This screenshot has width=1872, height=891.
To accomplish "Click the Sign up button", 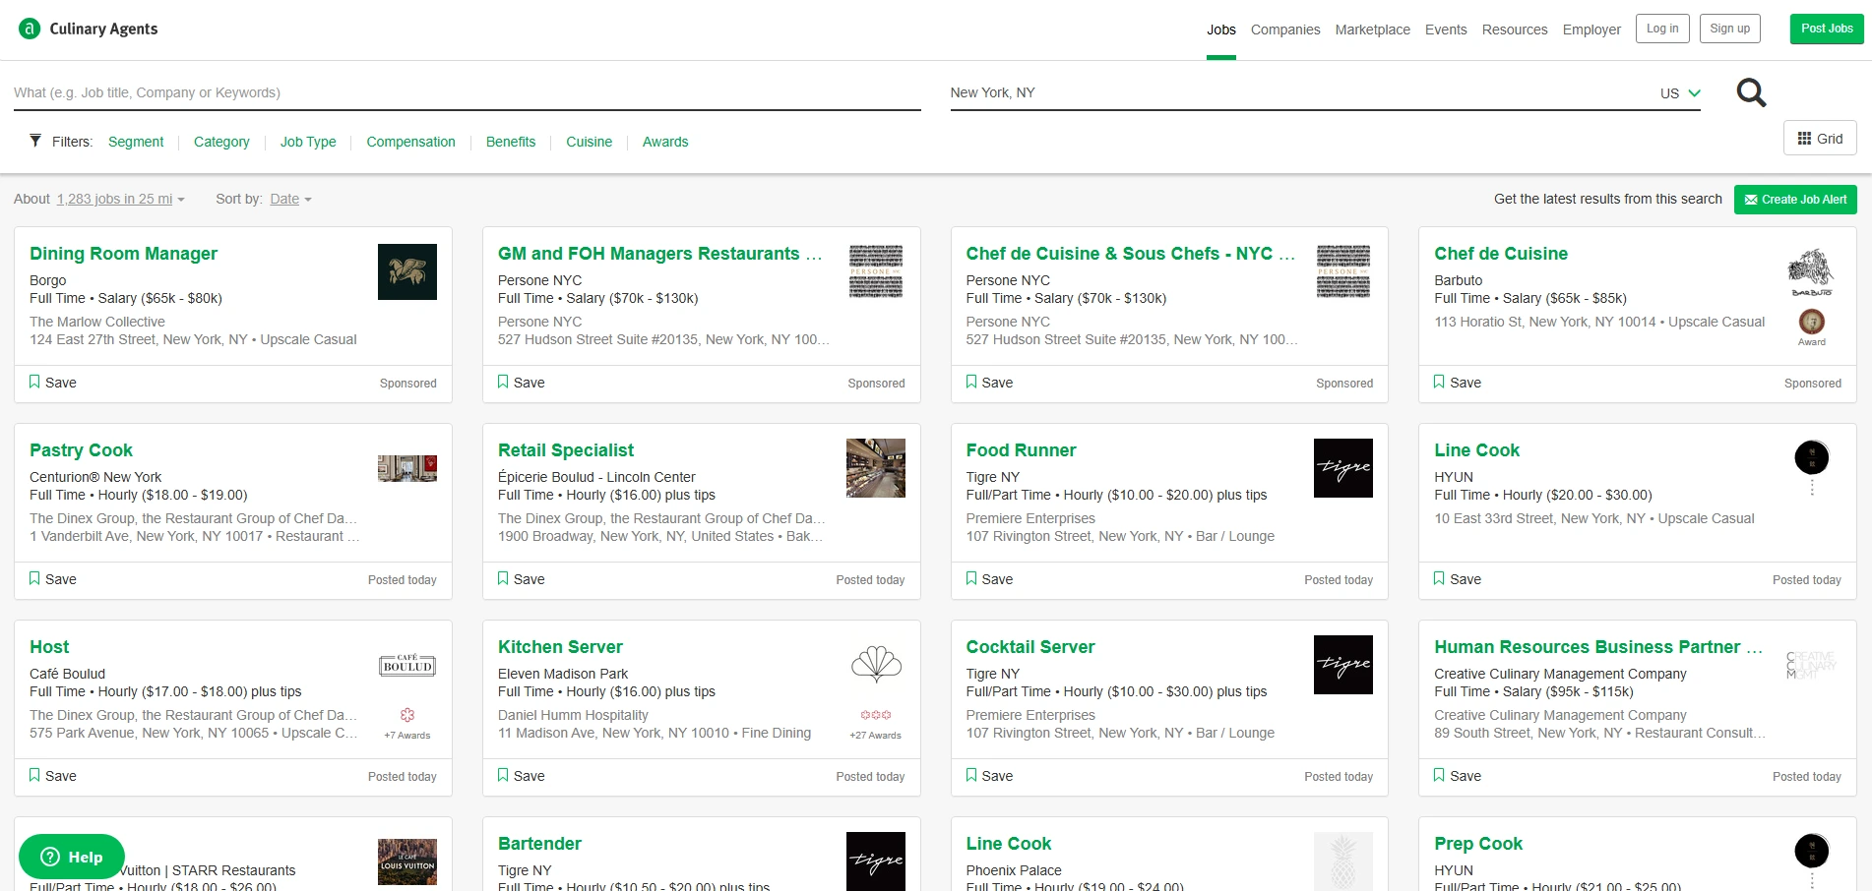I will point(1729,29).
